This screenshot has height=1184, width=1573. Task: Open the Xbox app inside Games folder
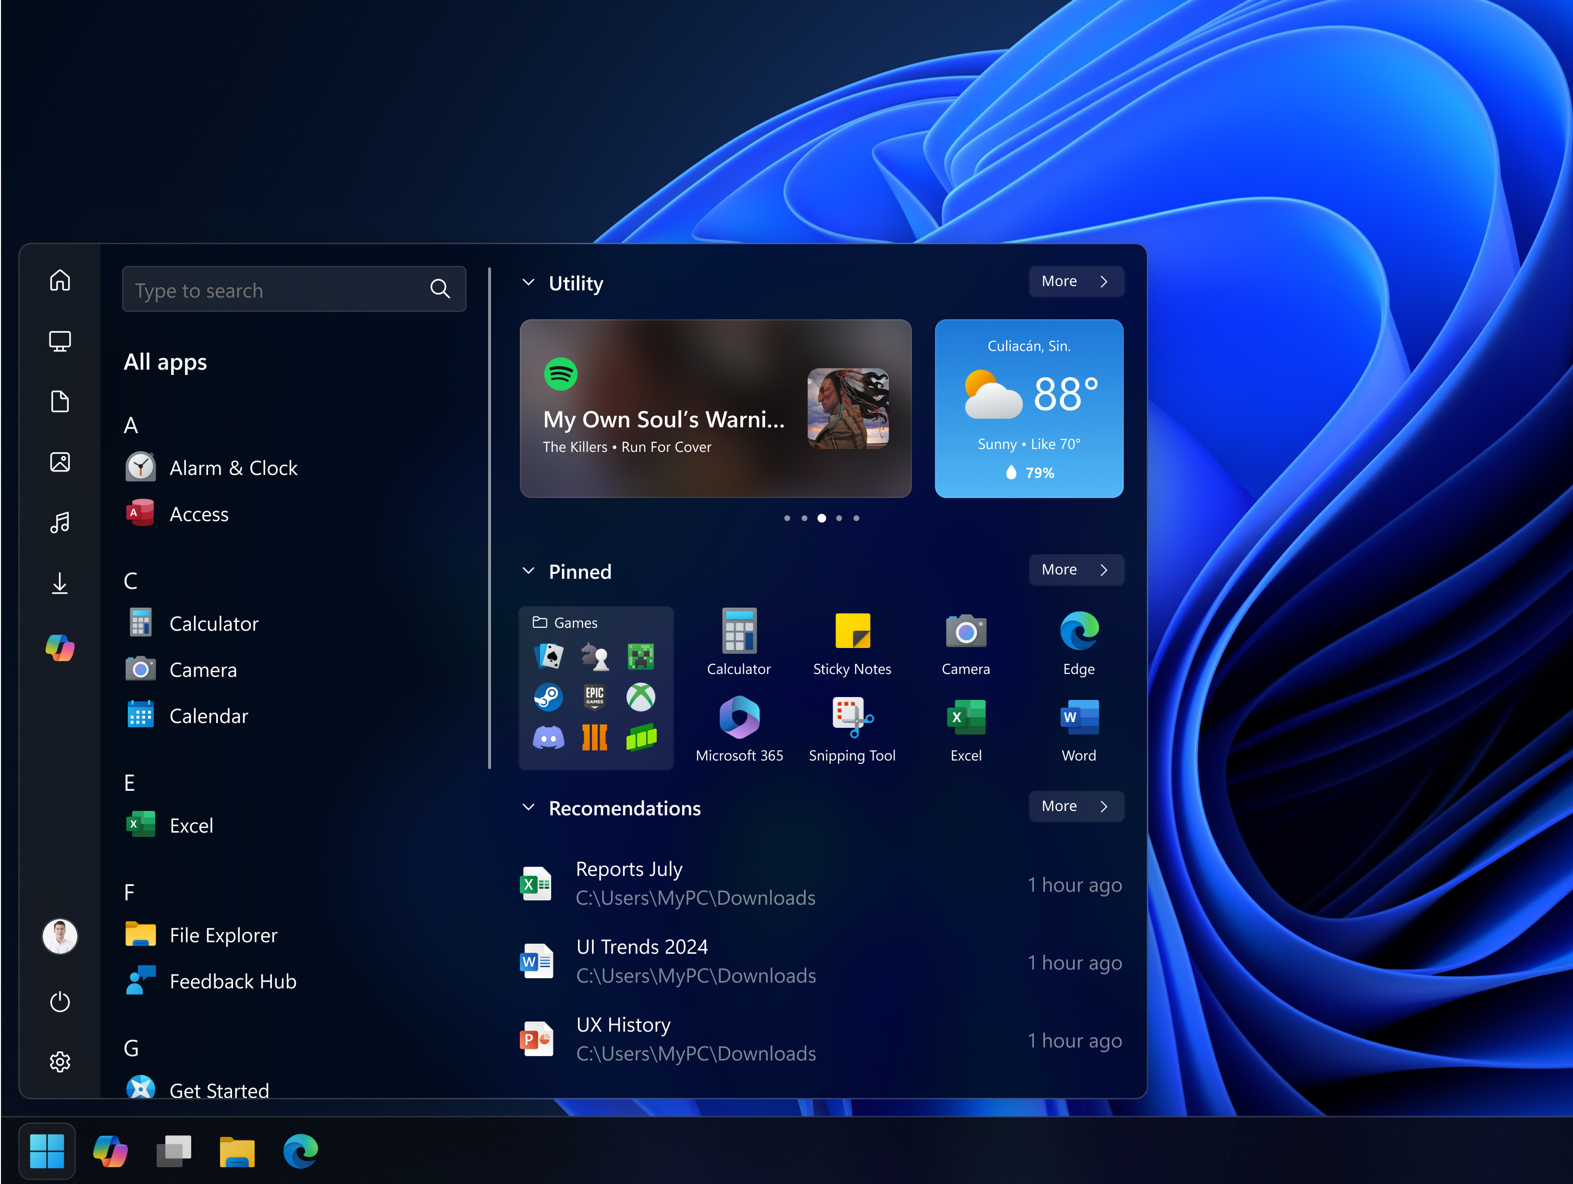pos(641,698)
